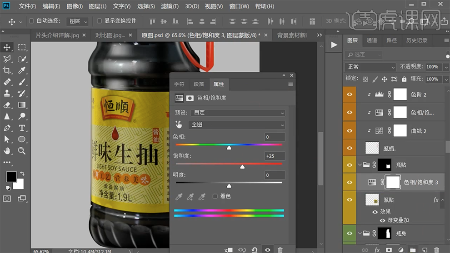Open the blend mode 正常 dropdown
The width and height of the screenshot is (450, 253).
[x=371, y=67]
